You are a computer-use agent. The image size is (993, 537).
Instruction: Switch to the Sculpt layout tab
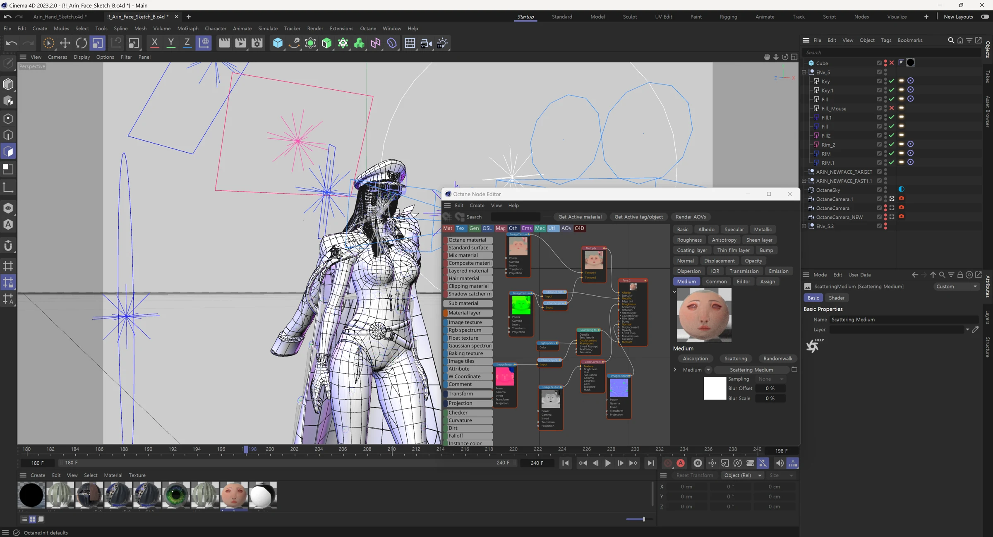(x=630, y=17)
